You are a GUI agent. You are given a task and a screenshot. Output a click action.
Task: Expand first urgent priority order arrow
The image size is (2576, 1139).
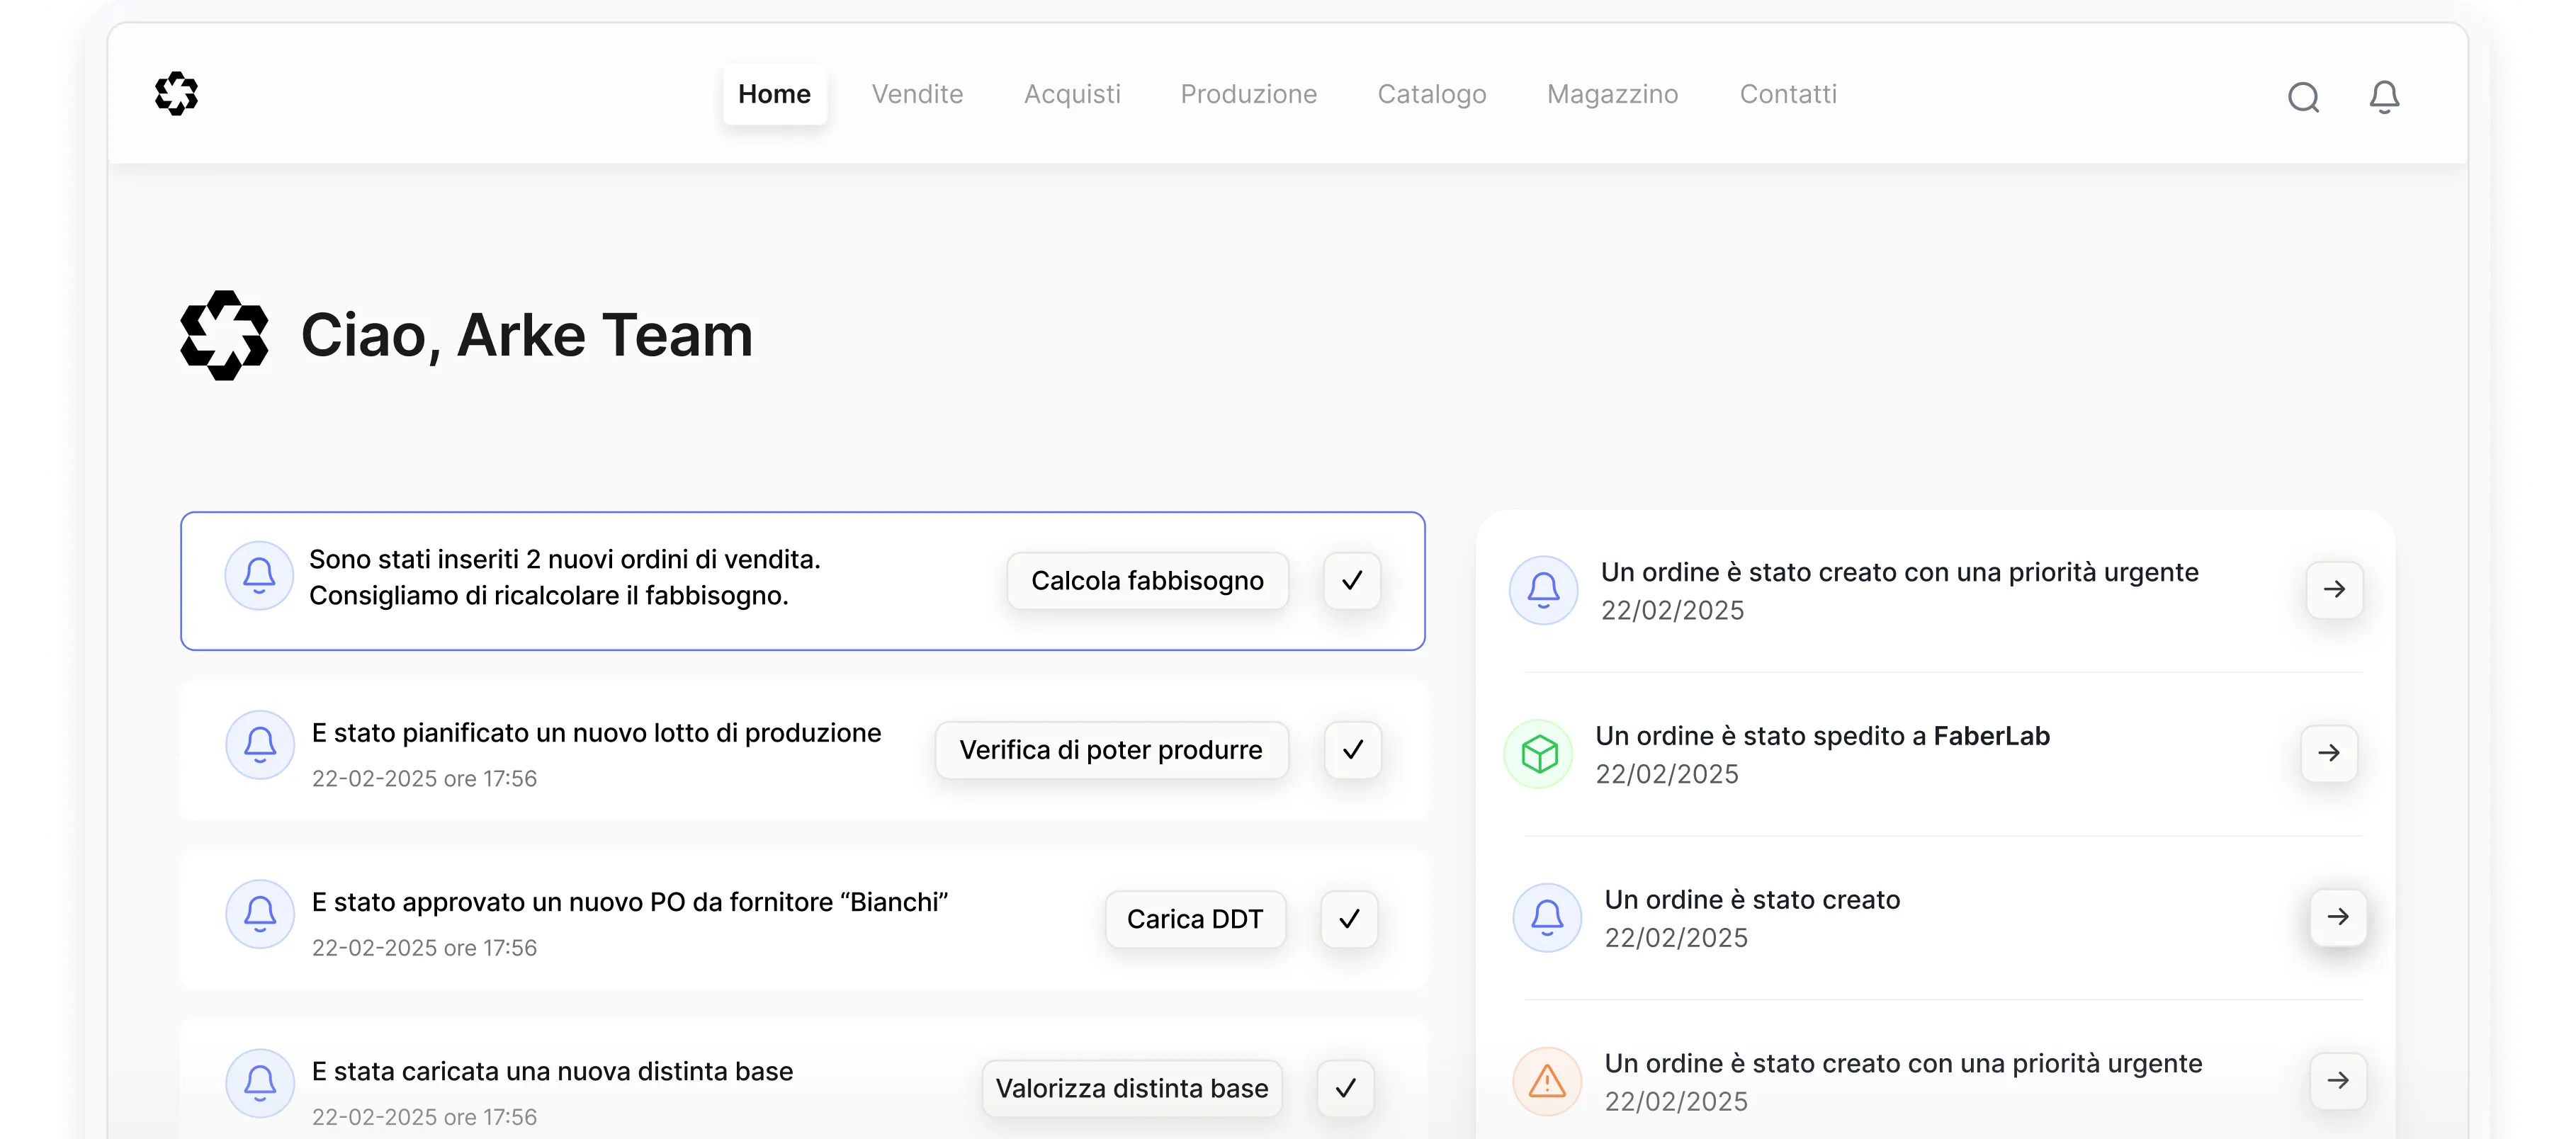2334,590
